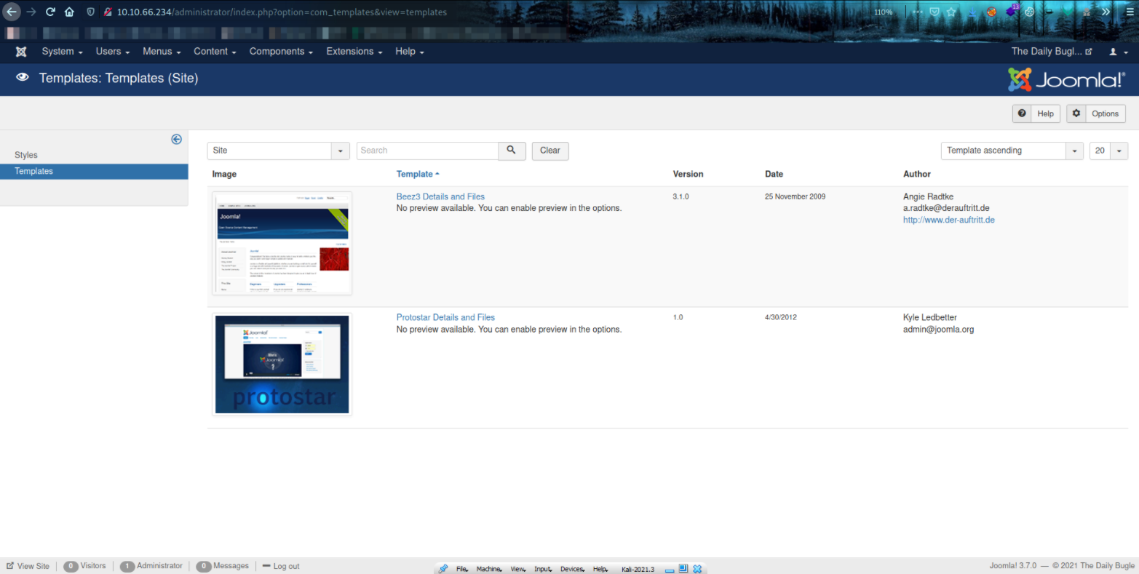Bookmark this page with the star icon

(953, 12)
